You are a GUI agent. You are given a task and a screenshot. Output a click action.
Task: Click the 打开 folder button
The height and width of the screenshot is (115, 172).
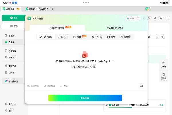[14, 26]
